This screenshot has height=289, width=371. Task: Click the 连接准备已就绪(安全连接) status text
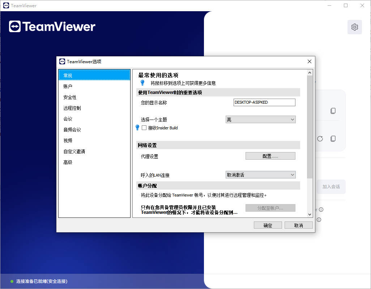point(42,281)
